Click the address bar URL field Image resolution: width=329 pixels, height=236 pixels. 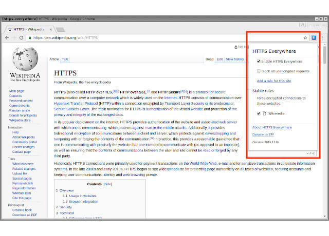pyautogui.click(x=154, y=37)
